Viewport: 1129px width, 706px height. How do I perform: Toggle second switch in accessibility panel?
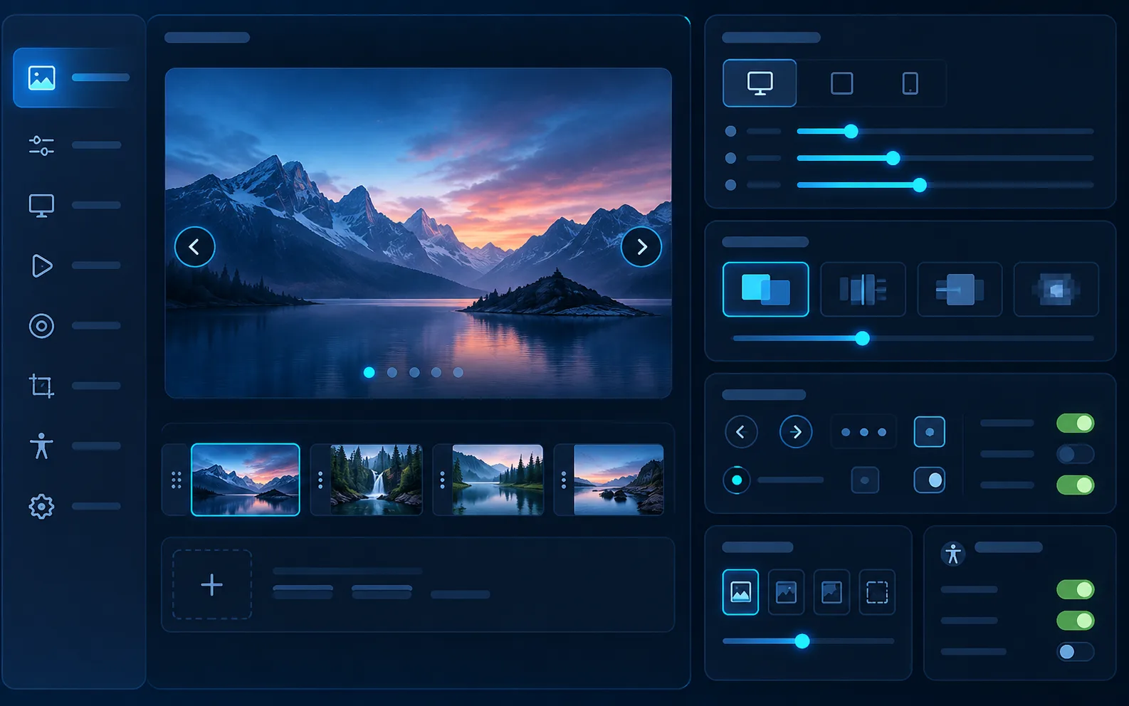(x=1075, y=621)
